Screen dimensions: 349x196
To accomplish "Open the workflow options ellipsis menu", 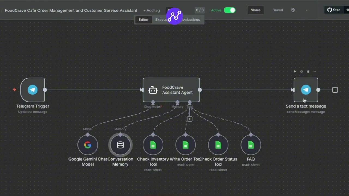I will [x=308, y=10].
